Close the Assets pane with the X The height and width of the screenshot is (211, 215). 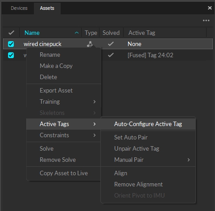click(210, 8)
